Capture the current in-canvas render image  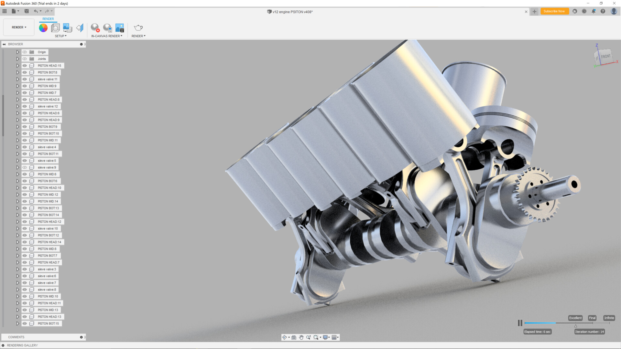click(x=120, y=28)
